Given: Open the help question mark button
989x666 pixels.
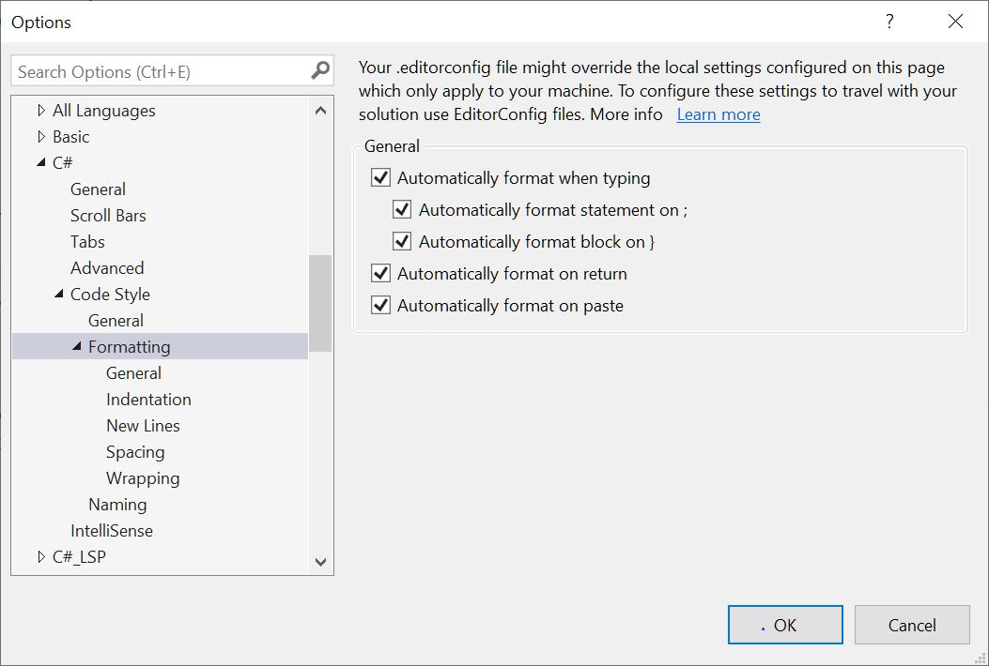Looking at the screenshot, I should point(889,22).
